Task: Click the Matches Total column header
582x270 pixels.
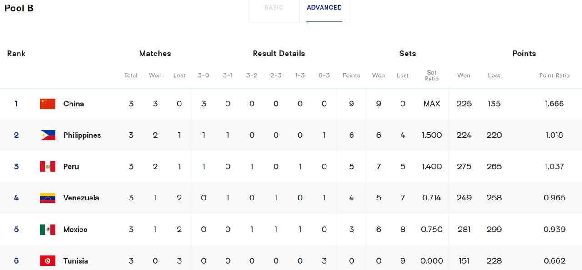Action: coord(131,75)
